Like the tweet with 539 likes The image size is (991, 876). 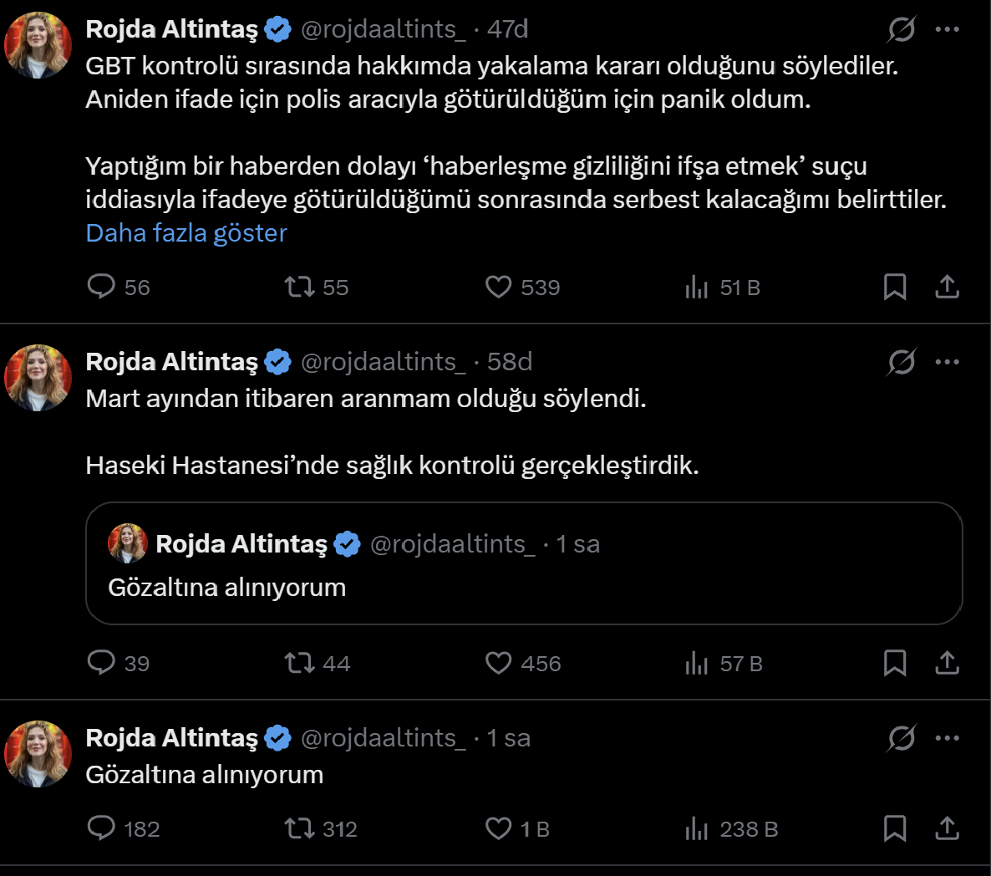[x=498, y=287]
